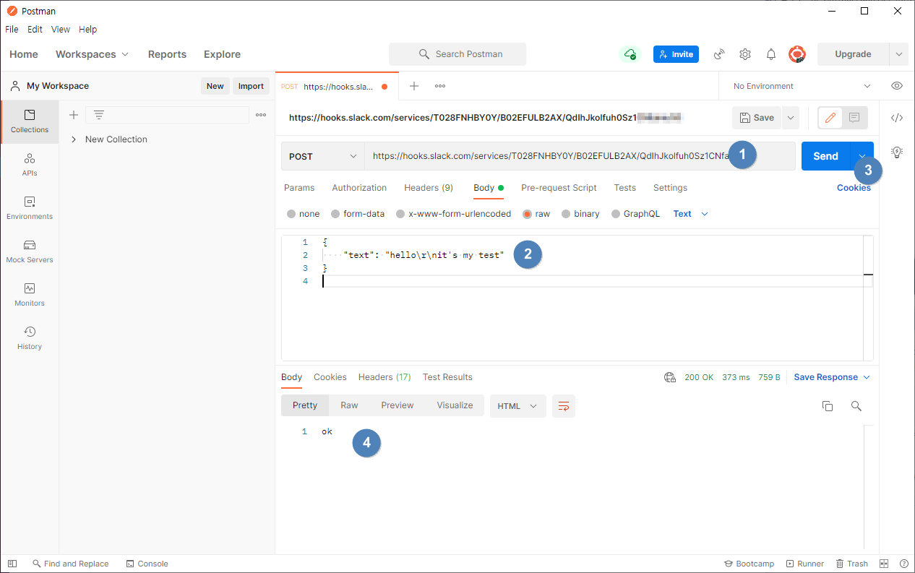The width and height of the screenshot is (915, 573).
Task: Switch to the Raw response view
Action: pos(349,405)
